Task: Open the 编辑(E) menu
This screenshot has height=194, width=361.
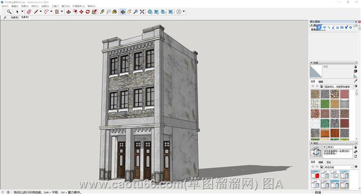Action: tap(15, 6)
